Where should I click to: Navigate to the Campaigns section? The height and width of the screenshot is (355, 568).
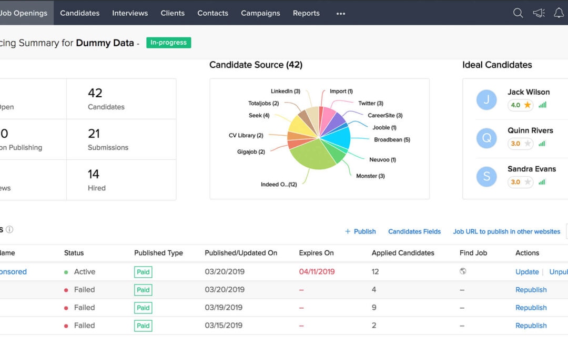(260, 13)
